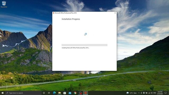Open the volume control speaker icon

coord(152,93)
